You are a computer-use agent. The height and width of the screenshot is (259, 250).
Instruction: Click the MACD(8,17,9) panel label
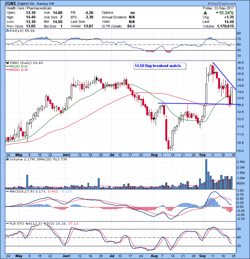pos(22,192)
